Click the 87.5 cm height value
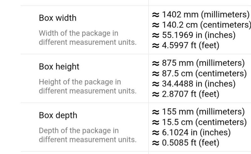 (176, 73)
